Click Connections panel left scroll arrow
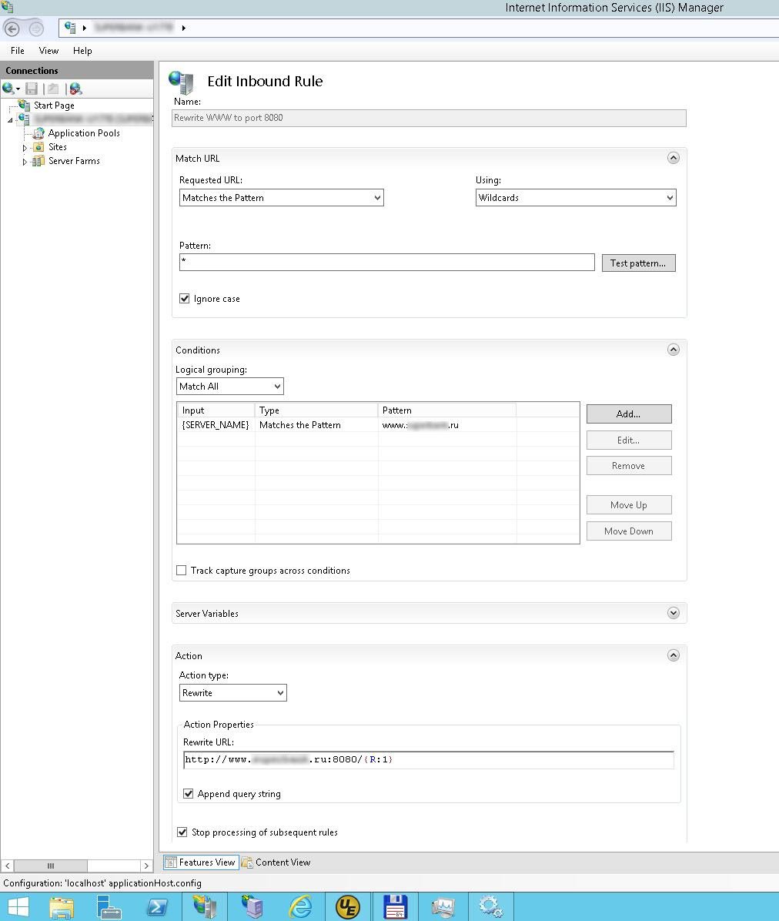The image size is (779, 921). tap(7, 866)
